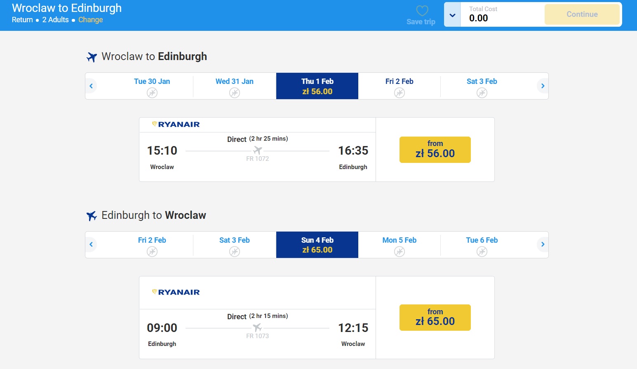Show later outbound dates with right chevron
Image resolution: width=637 pixels, height=369 pixels.
click(x=543, y=86)
